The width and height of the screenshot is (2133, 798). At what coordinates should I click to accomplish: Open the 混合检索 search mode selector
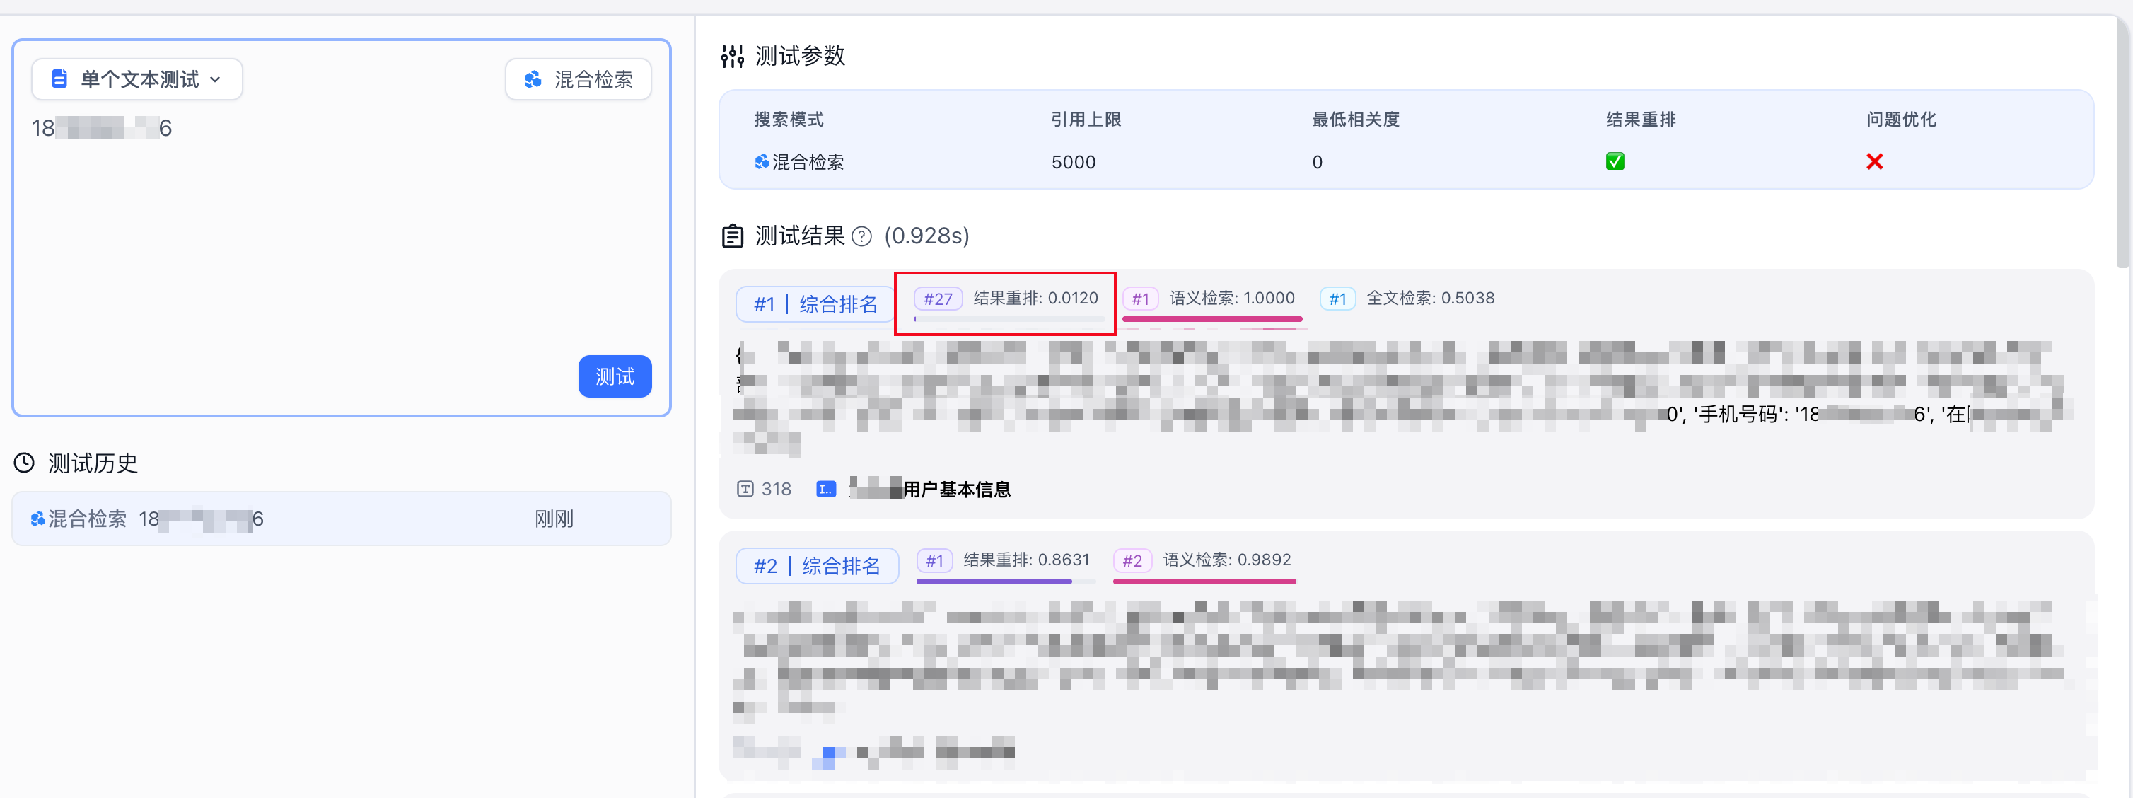tap(578, 79)
